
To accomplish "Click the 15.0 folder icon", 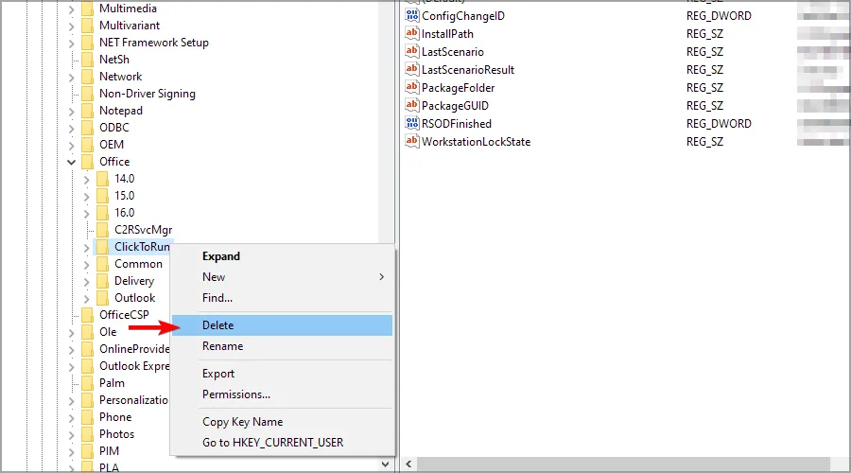I will point(102,196).
